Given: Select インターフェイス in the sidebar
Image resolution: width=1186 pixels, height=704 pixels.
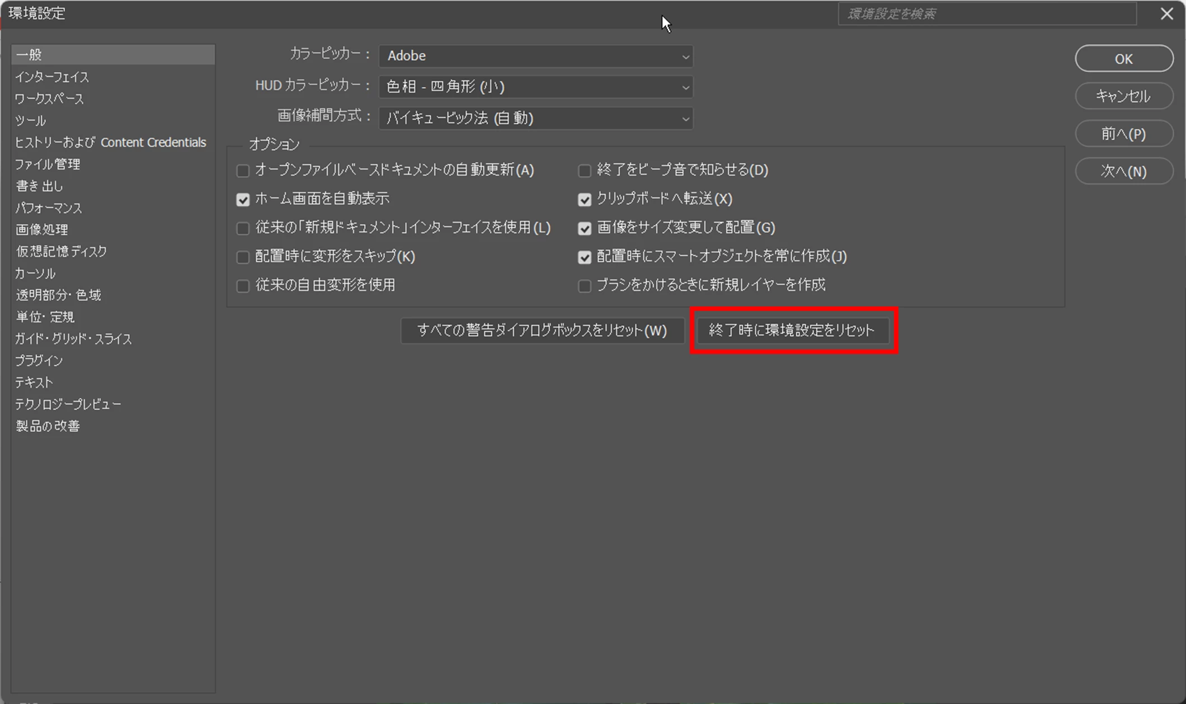Looking at the screenshot, I should click(51, 77).
